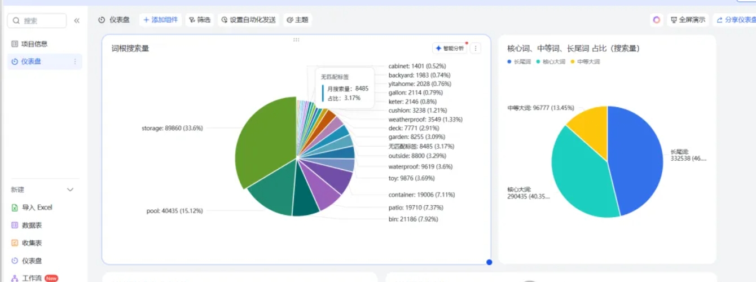Click the blue resize dot below the 词根搜索量 card

tap(489, 262)
